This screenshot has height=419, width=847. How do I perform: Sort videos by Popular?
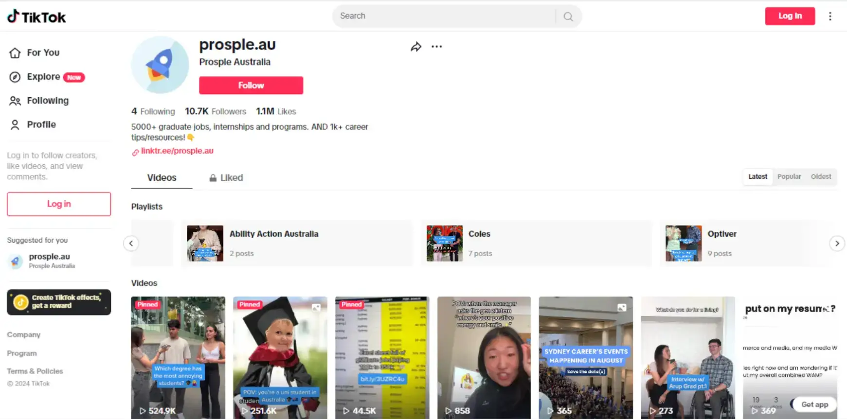(789, 176)
